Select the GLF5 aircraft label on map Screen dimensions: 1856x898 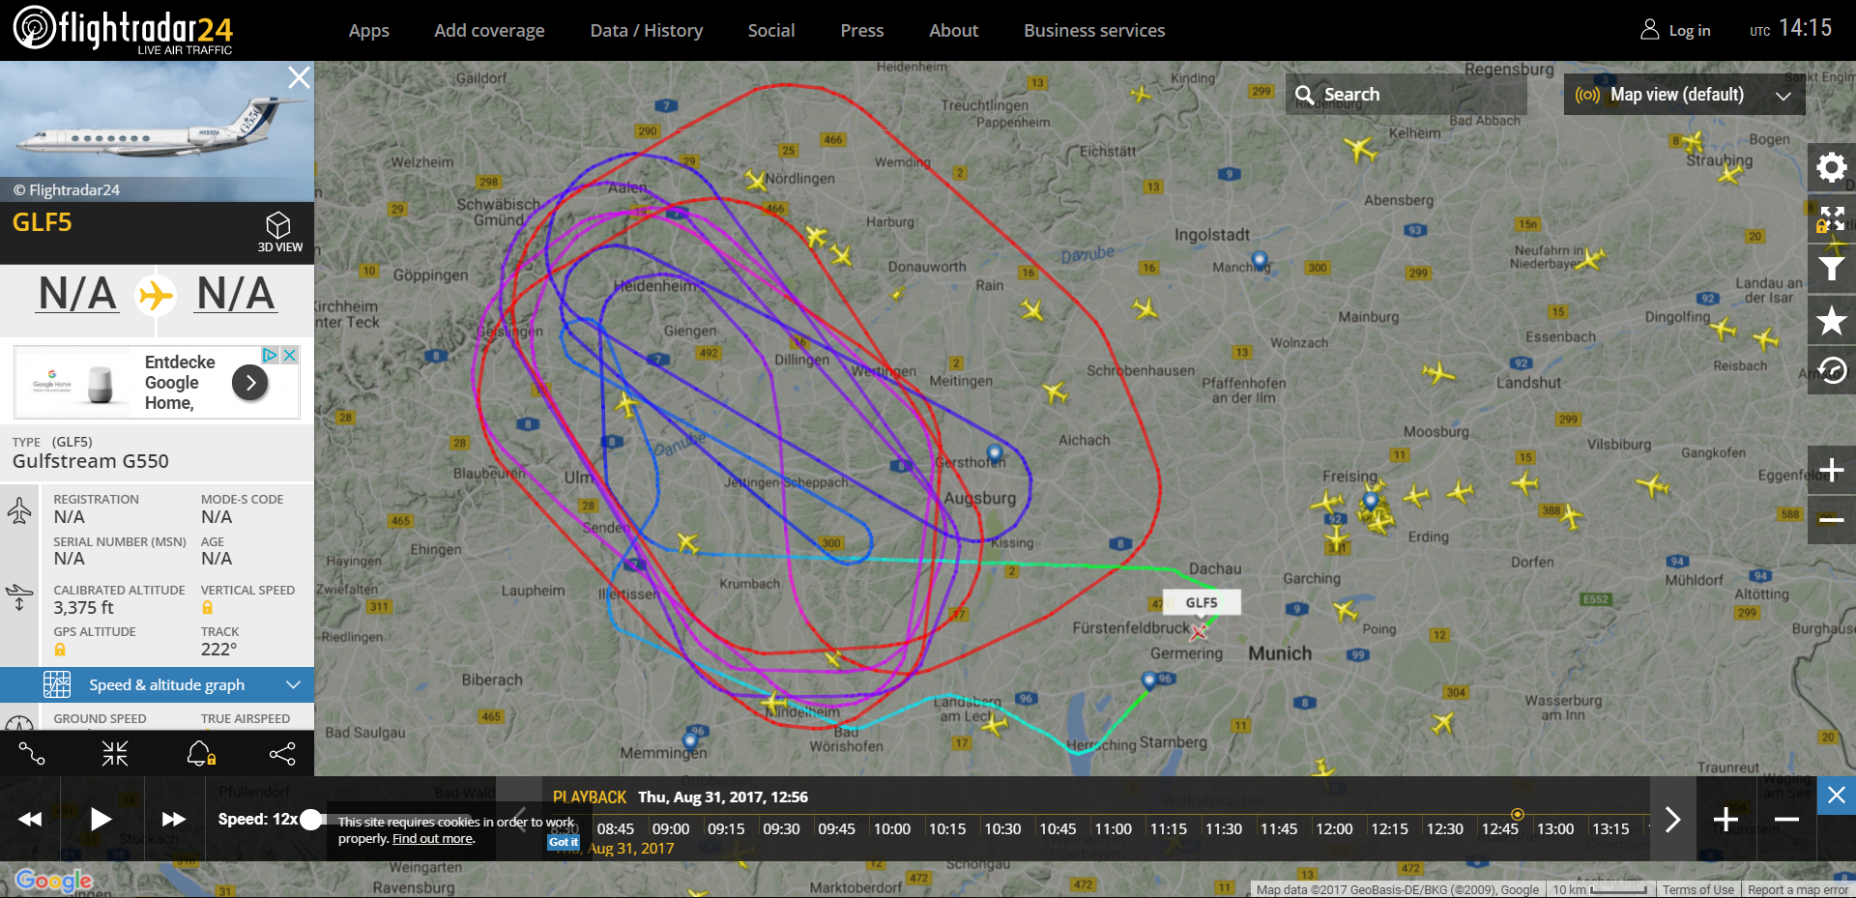[1201, 602]
